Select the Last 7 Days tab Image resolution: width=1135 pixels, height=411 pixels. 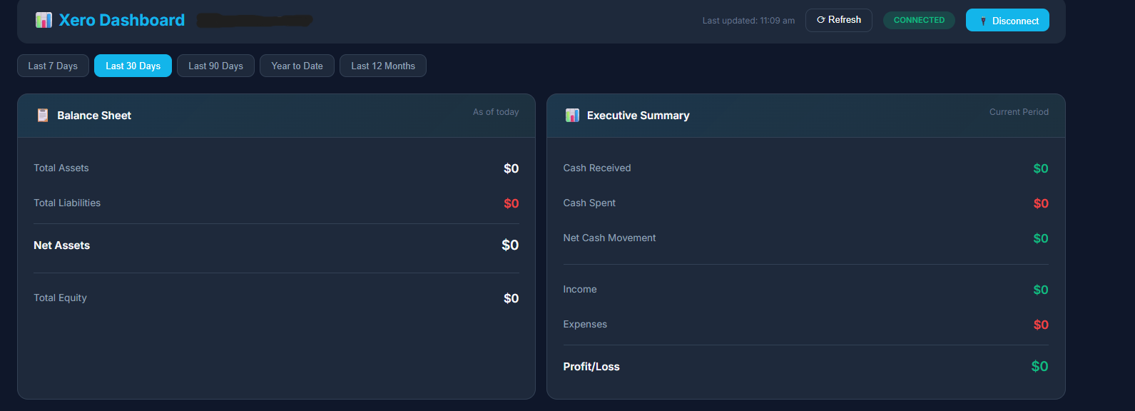pyautogui.click(x=53, y=66)
